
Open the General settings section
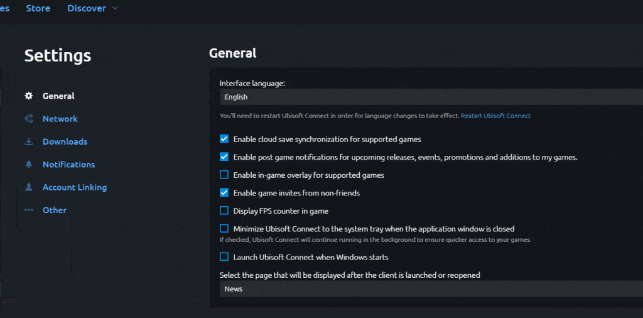58,96
